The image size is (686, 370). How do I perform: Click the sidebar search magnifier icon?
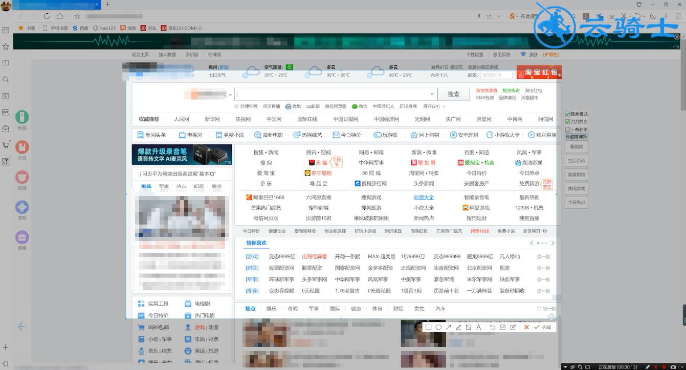6,80
